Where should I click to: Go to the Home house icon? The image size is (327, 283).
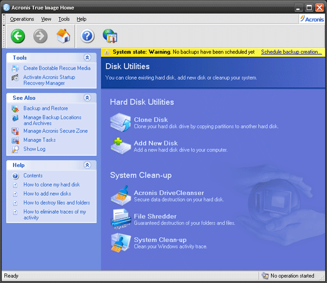tap(63, 36)
